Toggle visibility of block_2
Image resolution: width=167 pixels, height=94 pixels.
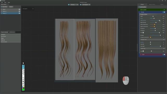19,11
